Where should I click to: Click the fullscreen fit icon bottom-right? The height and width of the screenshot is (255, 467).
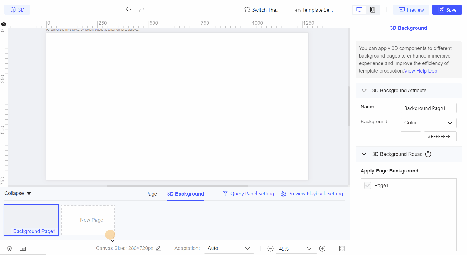[x=342, y=249]
